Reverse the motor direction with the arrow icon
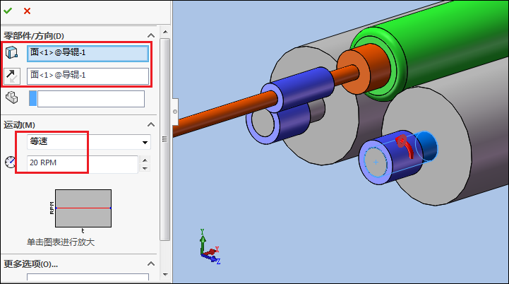The width and height of the screenshot is (509, 284). (12, 76)
